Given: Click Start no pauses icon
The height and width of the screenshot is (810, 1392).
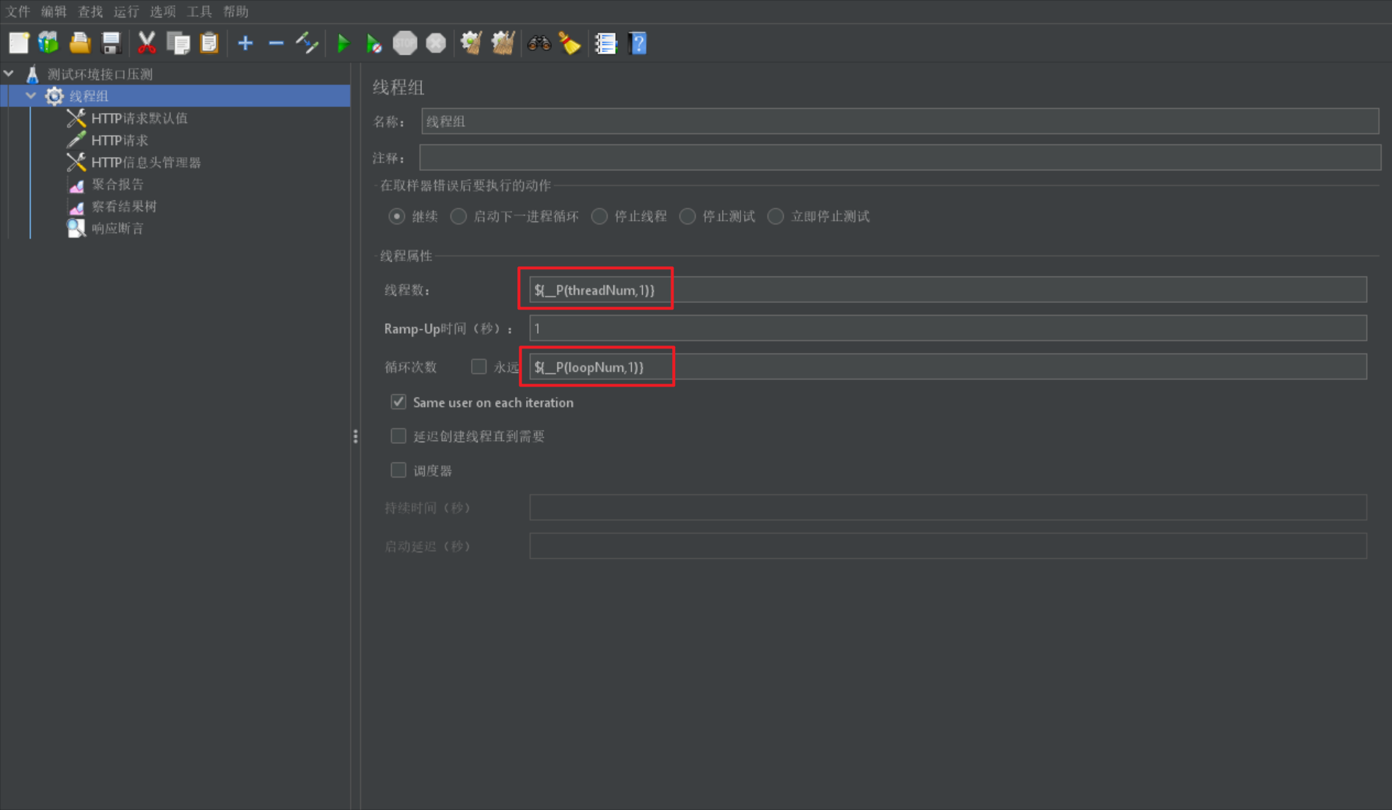Looking at the screenshot, I should [373, 43].
